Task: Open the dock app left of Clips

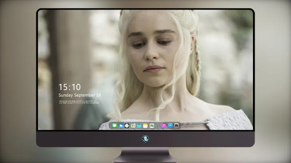Action: pyautogui.click(x=133, y=126)
